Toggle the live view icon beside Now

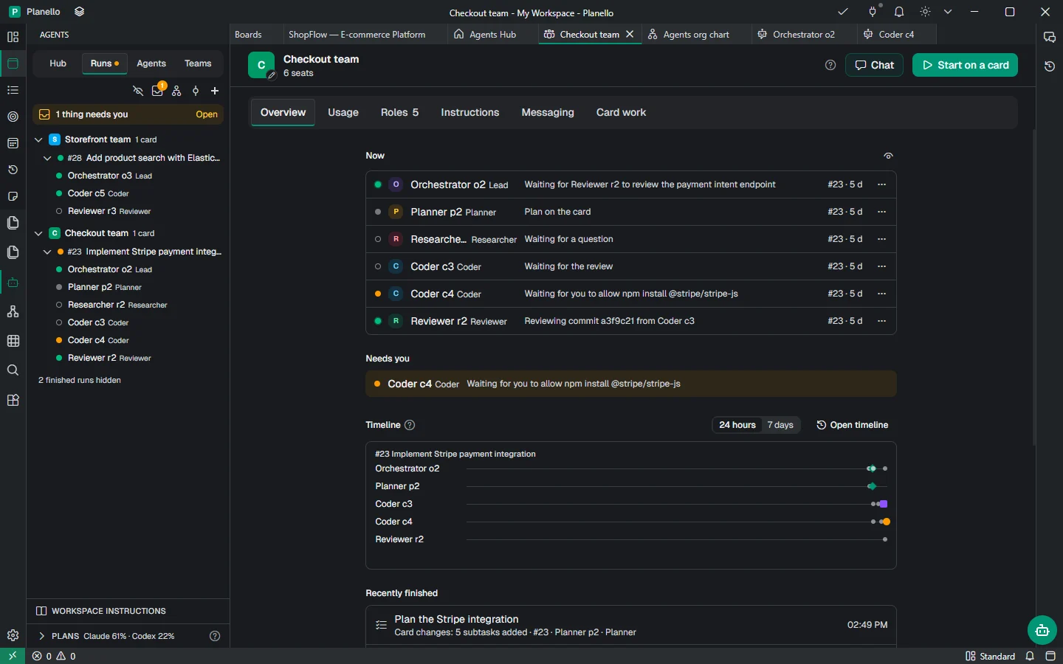tap(889, 156)
